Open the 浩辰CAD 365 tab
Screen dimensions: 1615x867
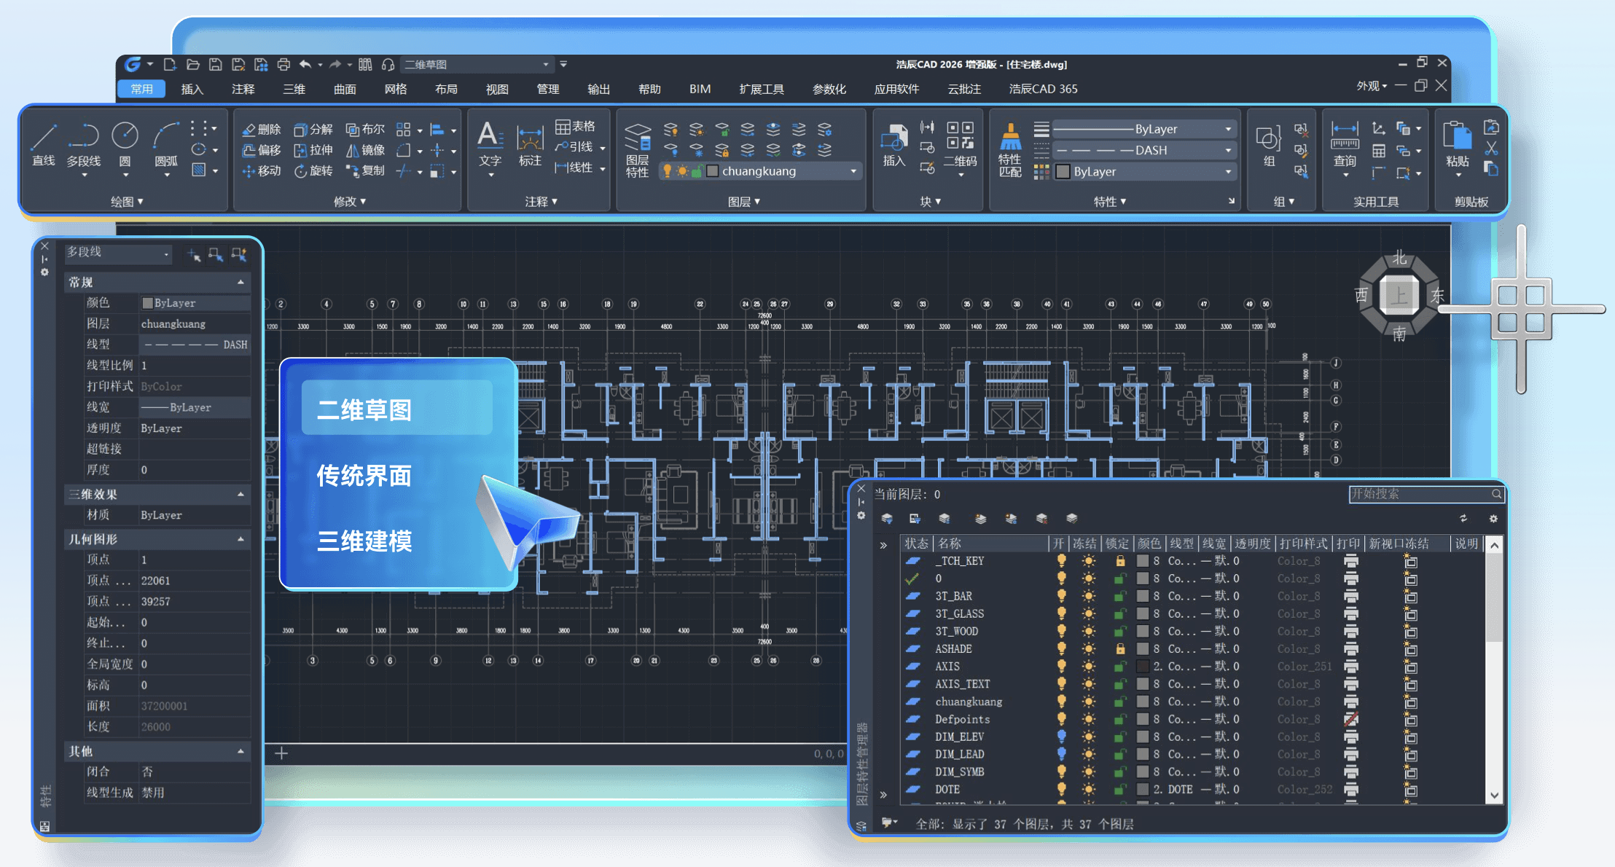(x=1043, y=89)
